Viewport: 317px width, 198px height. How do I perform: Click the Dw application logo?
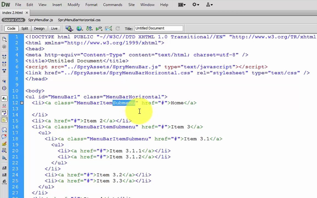click(x=6, y=4)
